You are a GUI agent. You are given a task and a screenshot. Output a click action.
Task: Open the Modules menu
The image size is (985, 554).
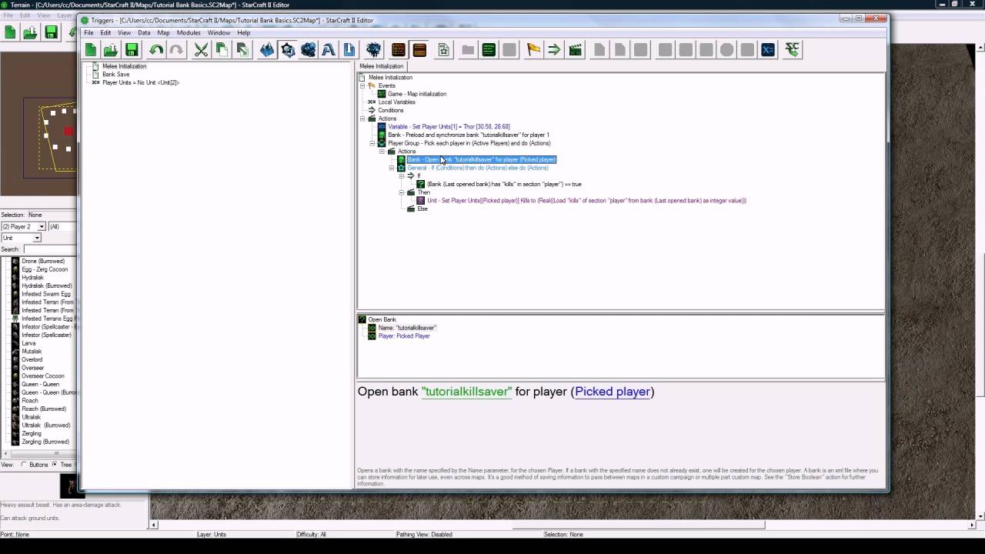click(189, 33)
